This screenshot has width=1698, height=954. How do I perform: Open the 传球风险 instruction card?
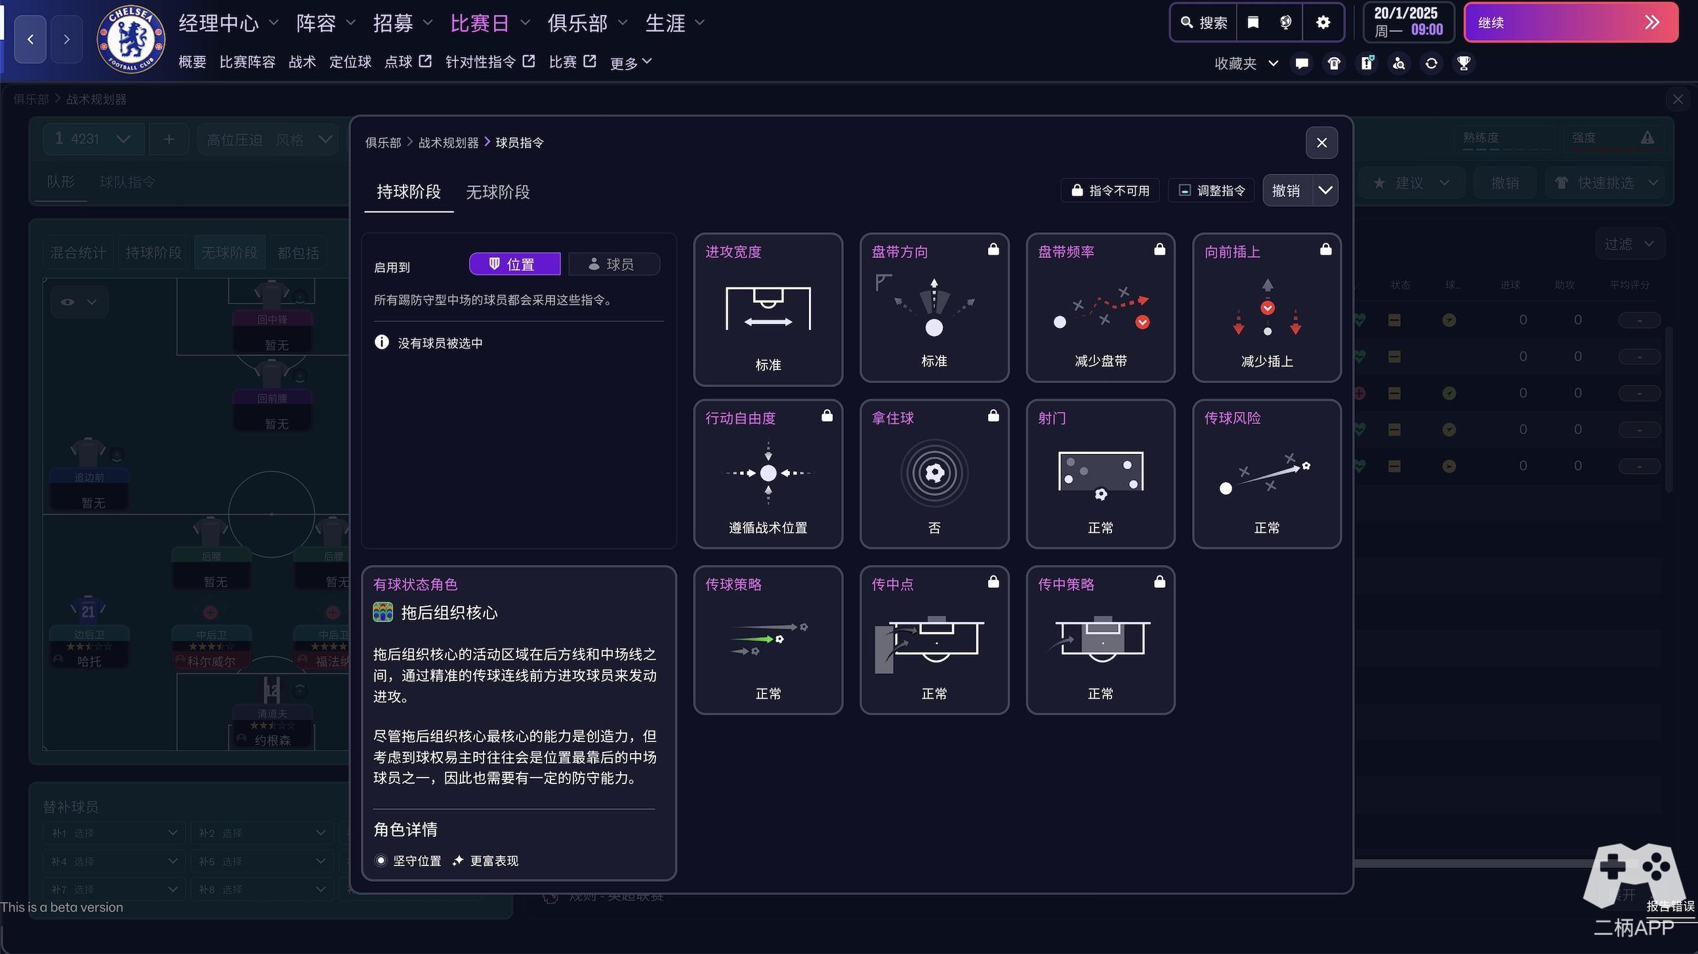(x=1266, y=473)
